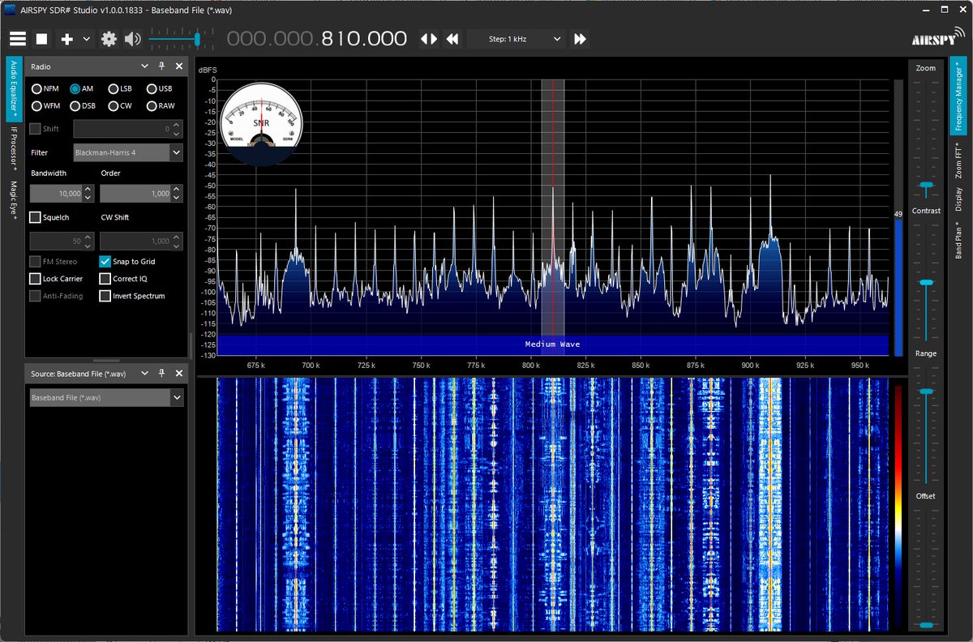
Task: Click the left-right frequency arrows icon
Action: pos(428,38)
